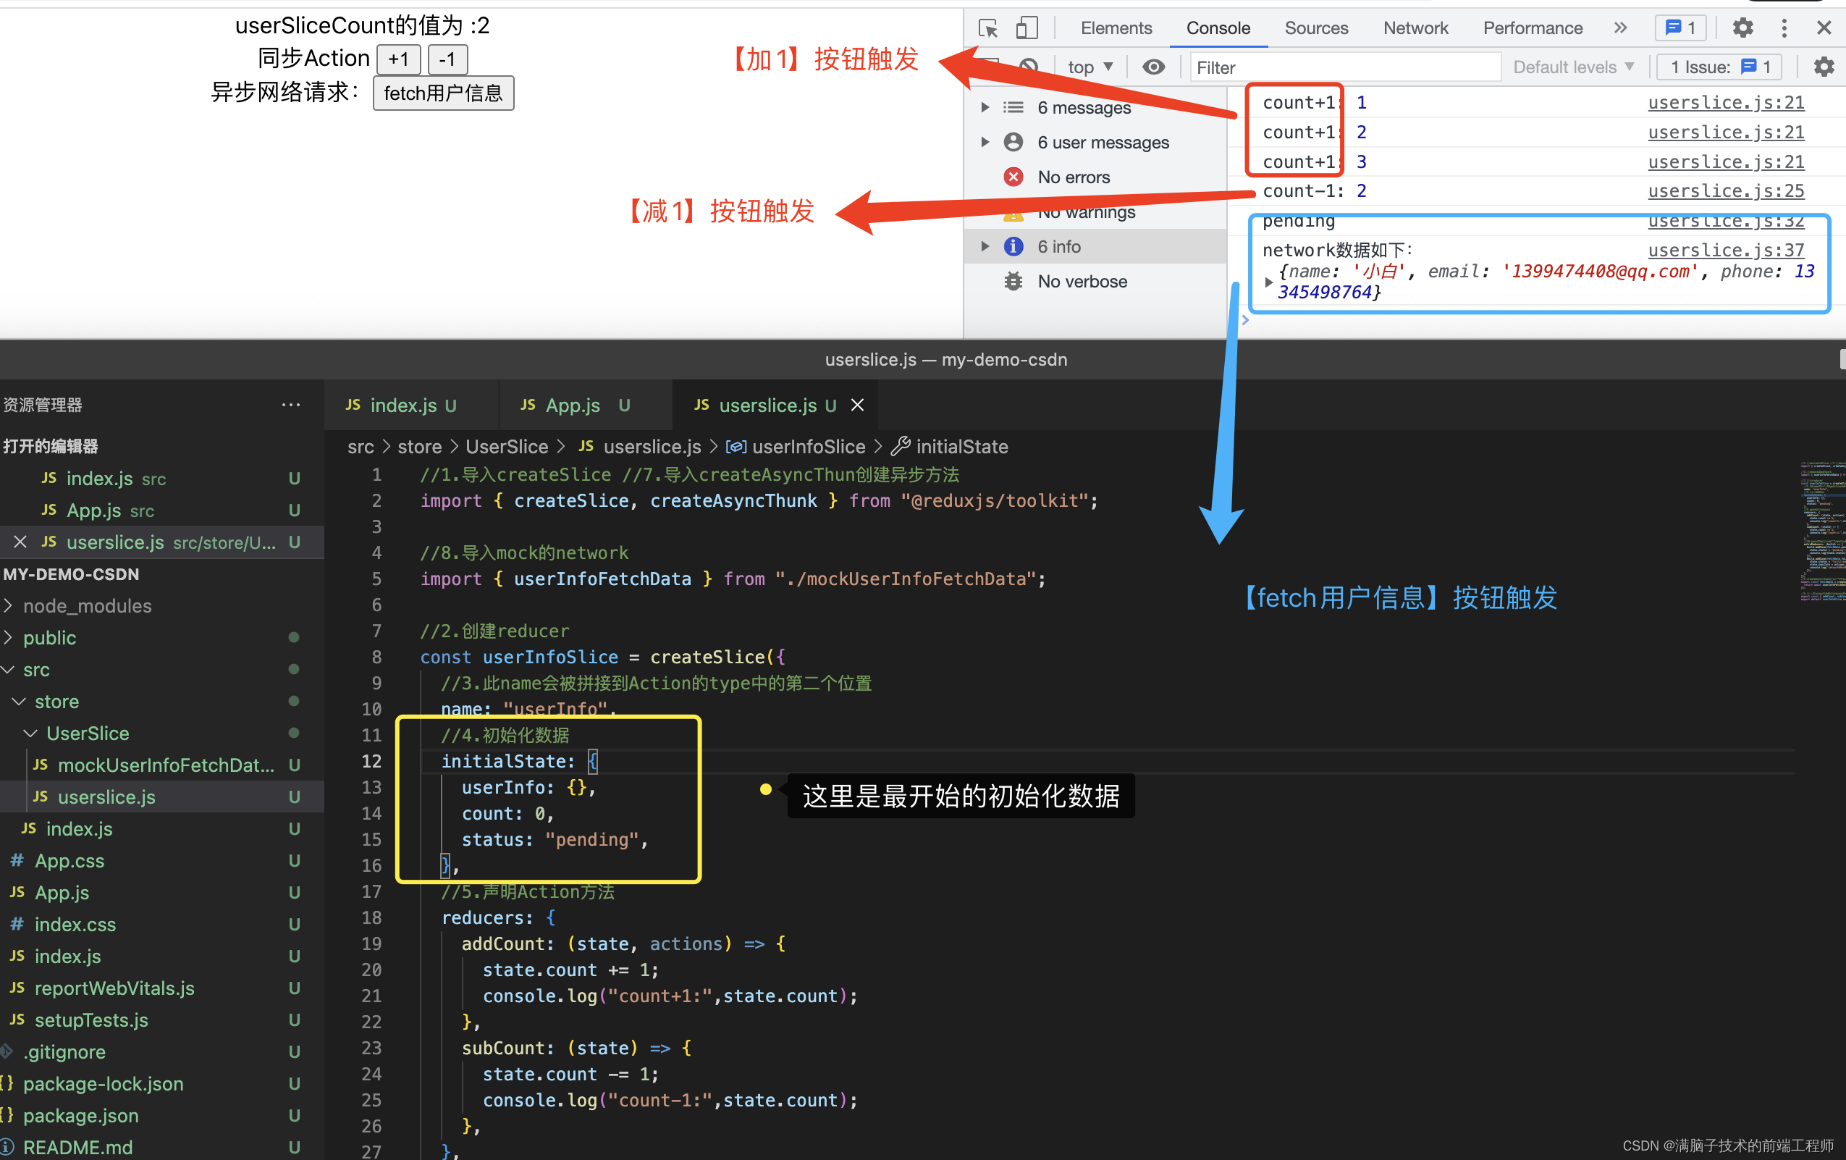Open console settings gear icon
Image resolution: width=1846 pixels, height=1160 pixels.
1824,67
